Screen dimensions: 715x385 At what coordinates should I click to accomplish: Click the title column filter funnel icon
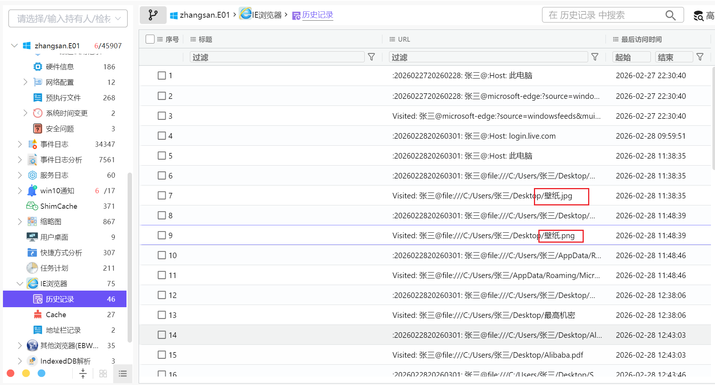point(371,57)
